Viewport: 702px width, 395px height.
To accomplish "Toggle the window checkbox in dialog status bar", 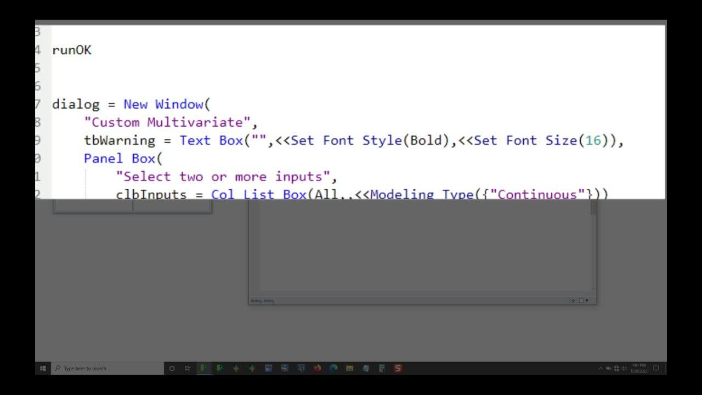I will pyautogui.click(x=581, y=301).
